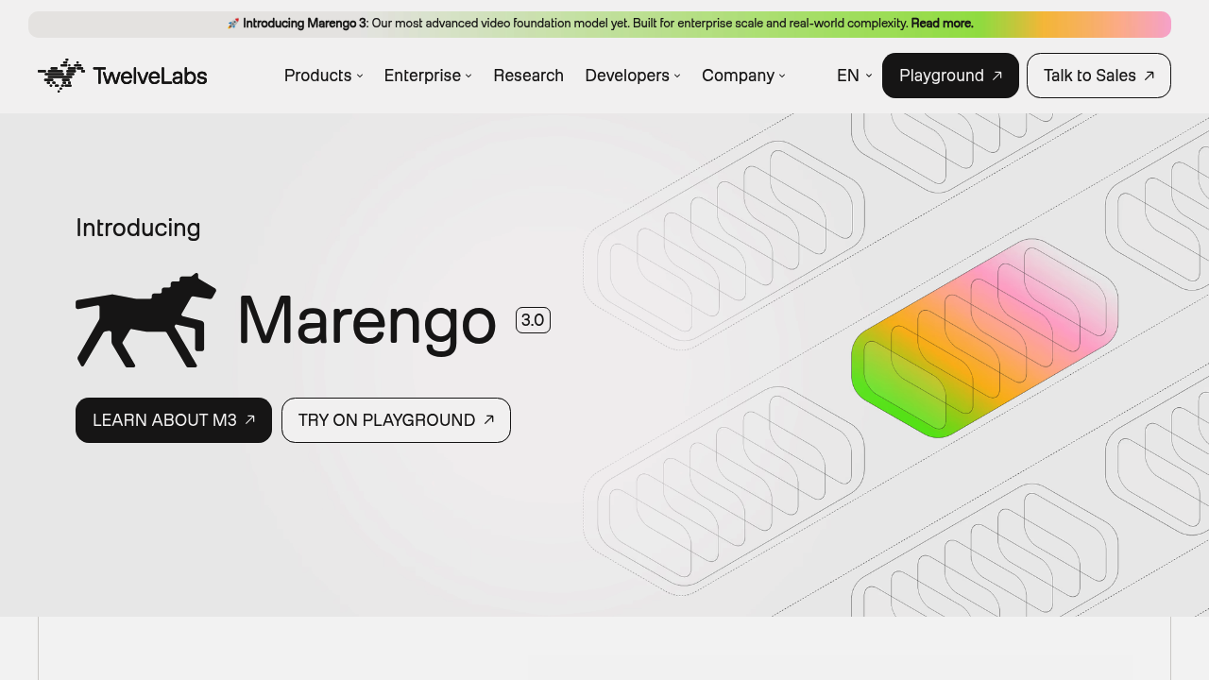Click the arrow icon on Talk to Sales

click(x=1149, y=76)
